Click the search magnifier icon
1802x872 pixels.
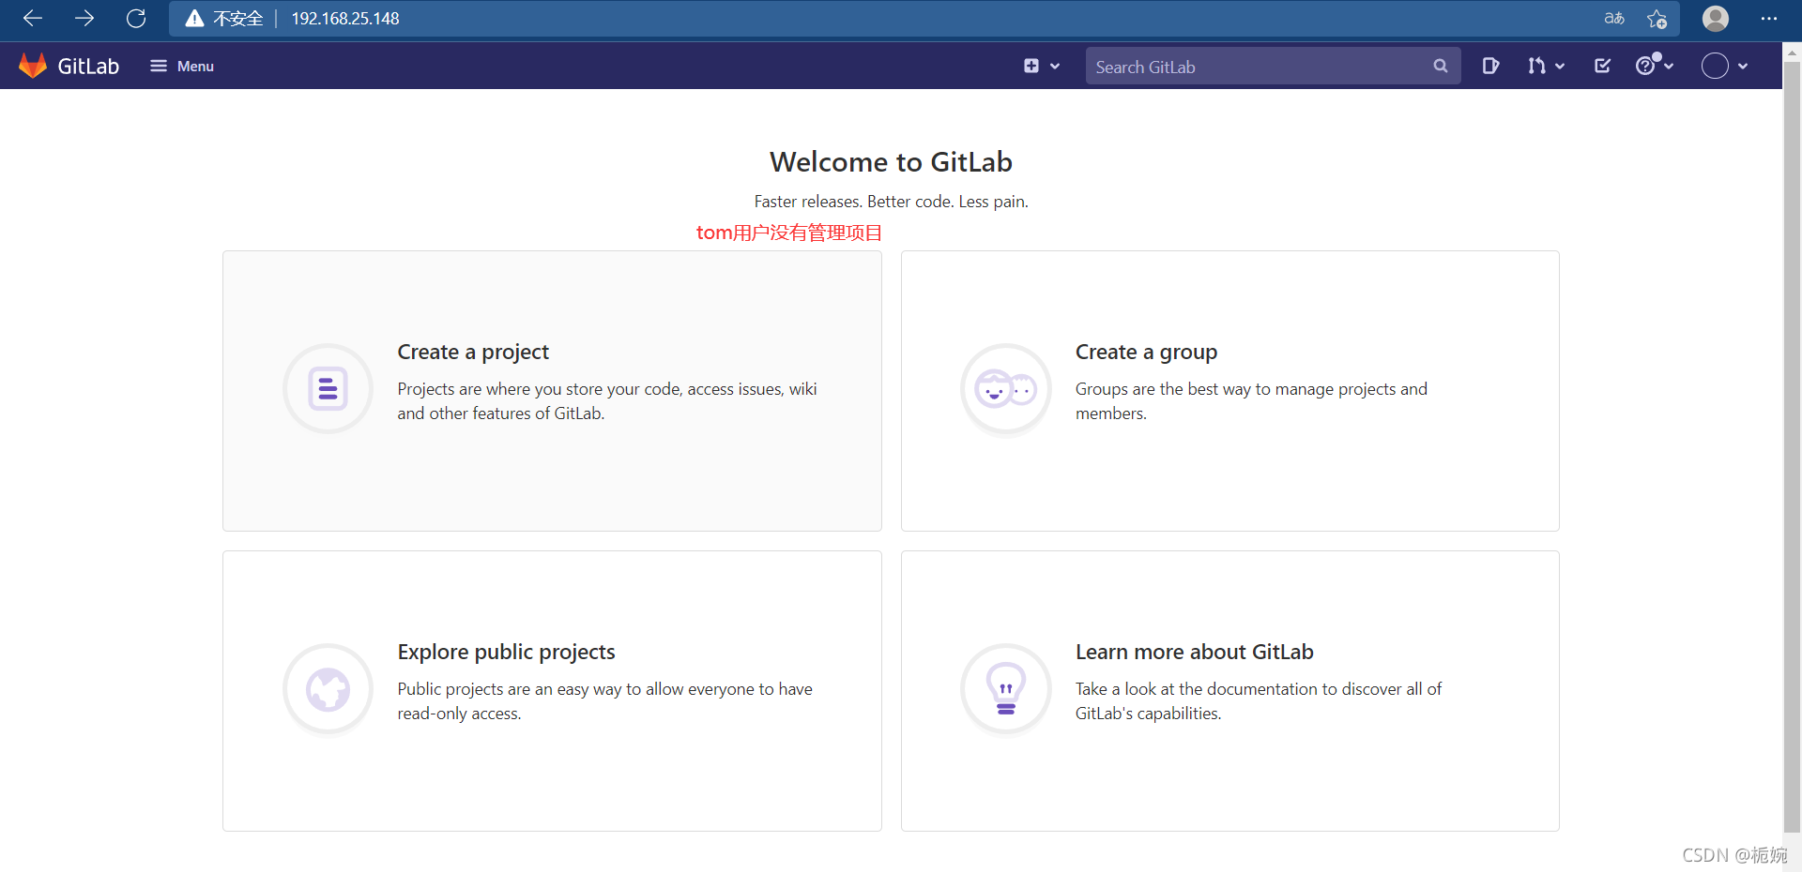pos(1441,67)
